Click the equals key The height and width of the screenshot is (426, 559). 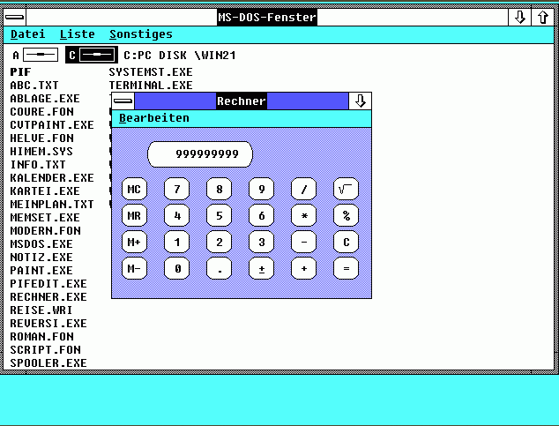347,268
